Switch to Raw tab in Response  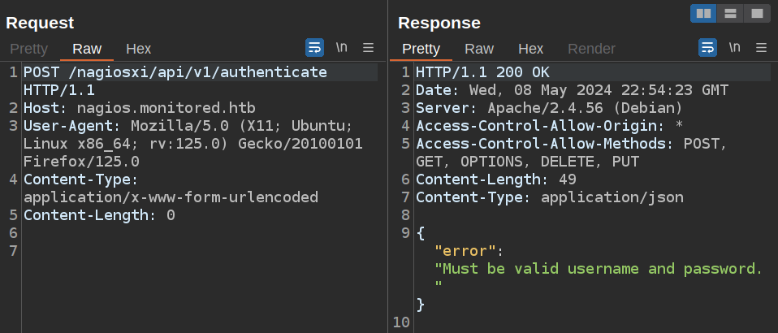tap(479, 49)
